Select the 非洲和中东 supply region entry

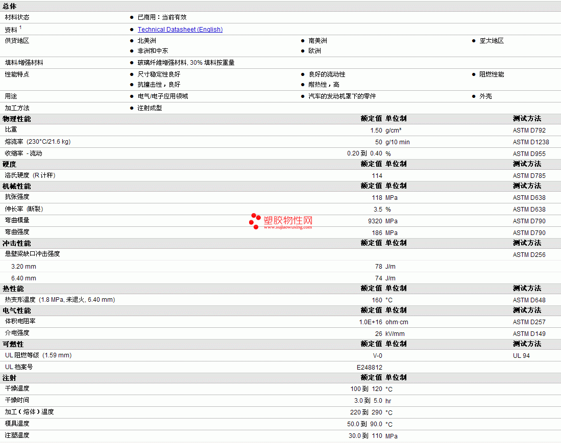click(153, 51)
